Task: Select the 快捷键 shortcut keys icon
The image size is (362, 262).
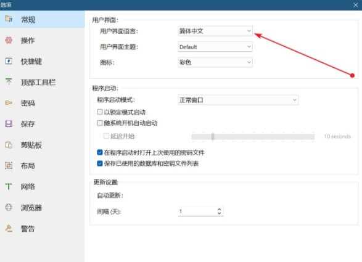Action: coord(9,61)
